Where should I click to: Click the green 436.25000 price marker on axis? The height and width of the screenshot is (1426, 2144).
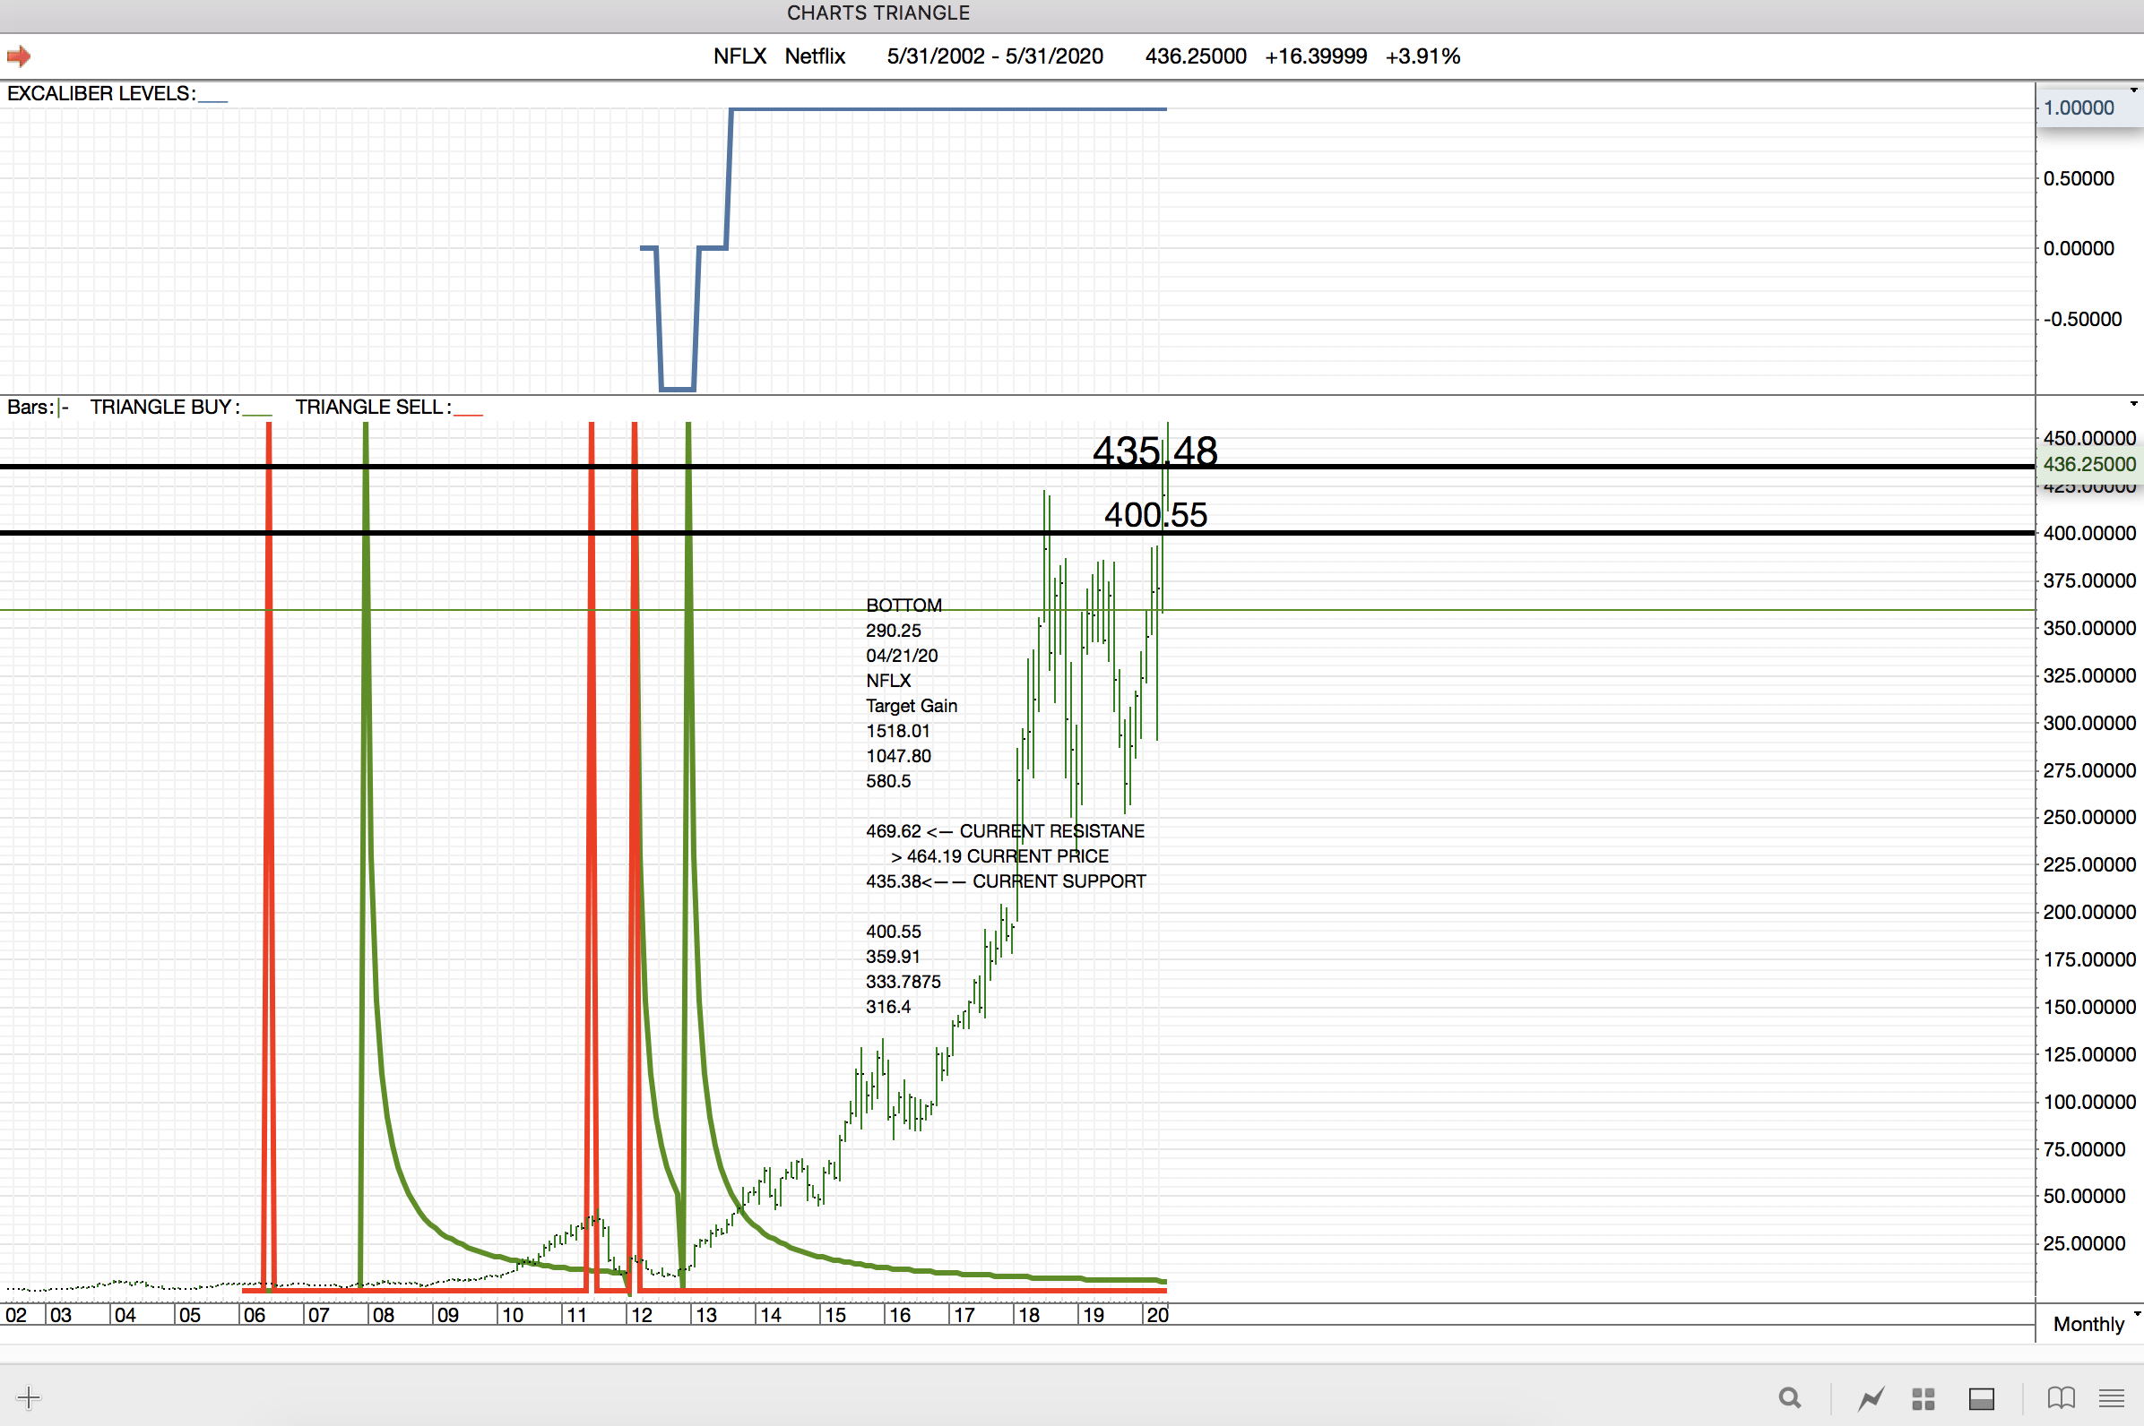pos(2088,464)
